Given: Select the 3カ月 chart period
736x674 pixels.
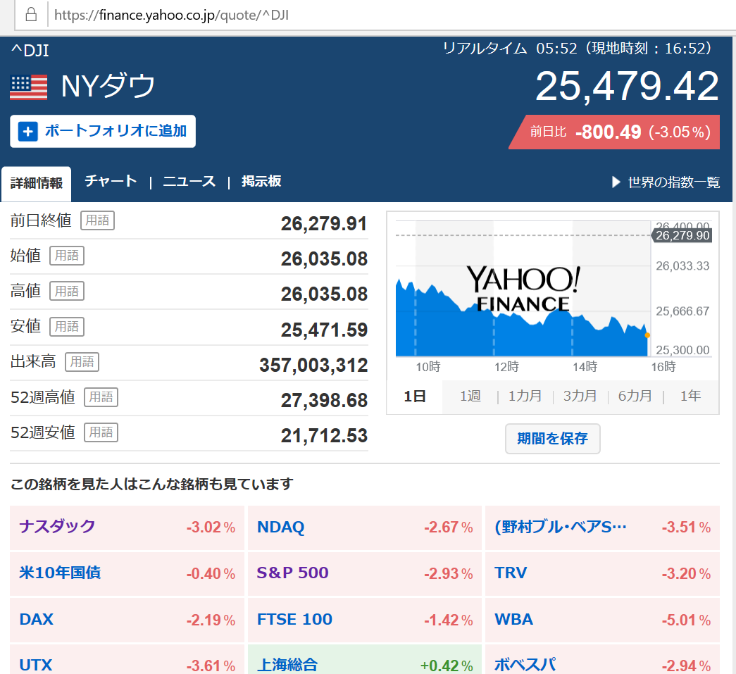Looking at the screenshot, I should pyautogui.click(x=580, y=396).
